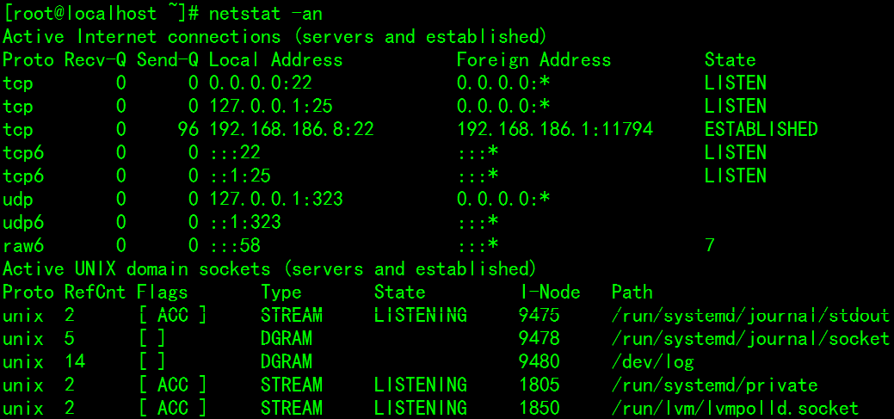Click the 'netstat -an' command text
The image size is (894, 419).
coord(266,14)
